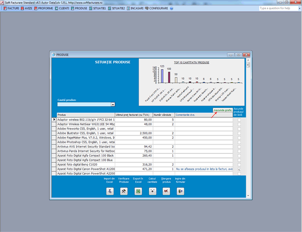Open the SITUATII1 menu
This screenshot has width=302, height=232.
coord(98,8)
